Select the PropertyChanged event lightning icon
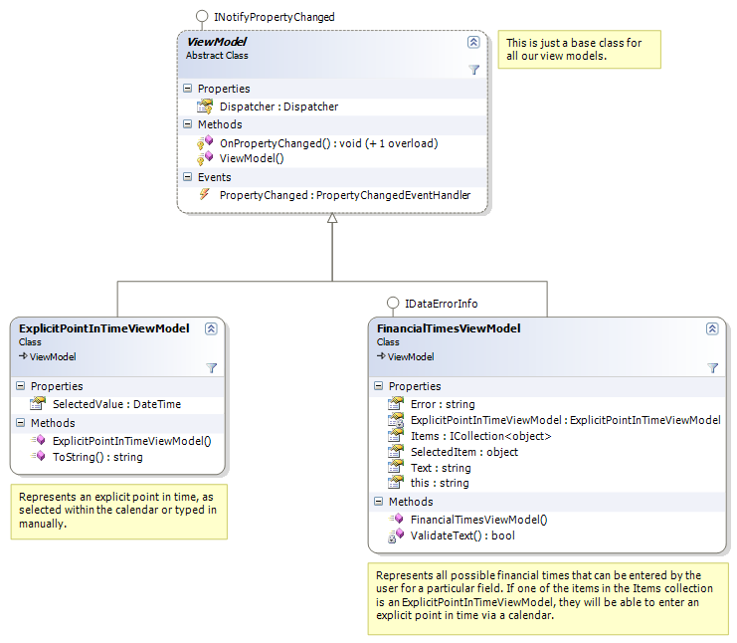The height and width of the screenshot is (643, 737). pyautogui.click(x=204, y=194)
